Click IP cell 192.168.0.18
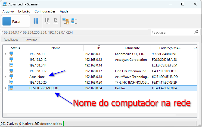The width and height of the screenshot is (202, 127). (94, 77)
